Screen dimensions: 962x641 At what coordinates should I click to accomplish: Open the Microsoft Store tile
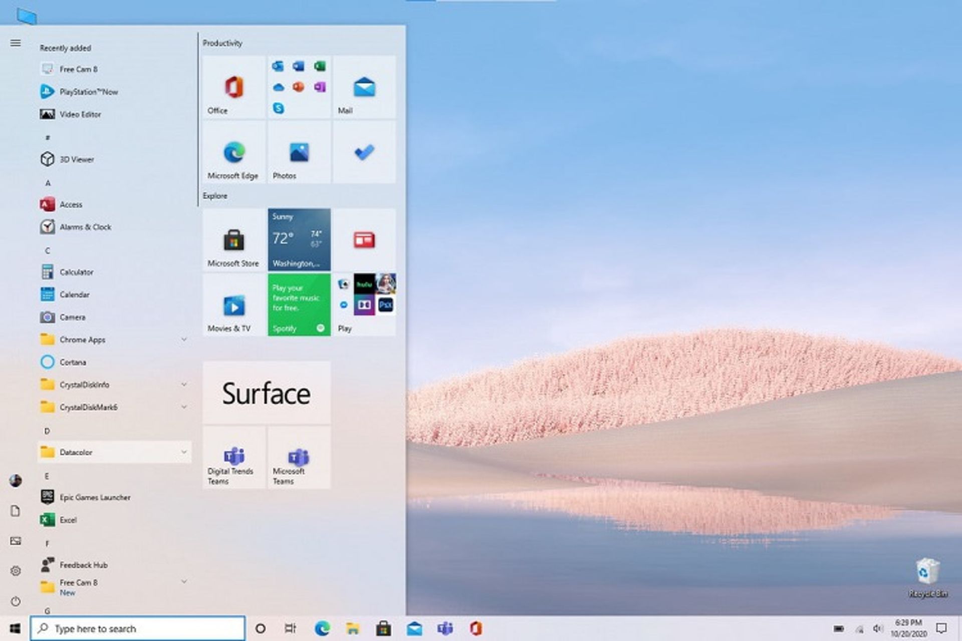click(x=233, y=240)
